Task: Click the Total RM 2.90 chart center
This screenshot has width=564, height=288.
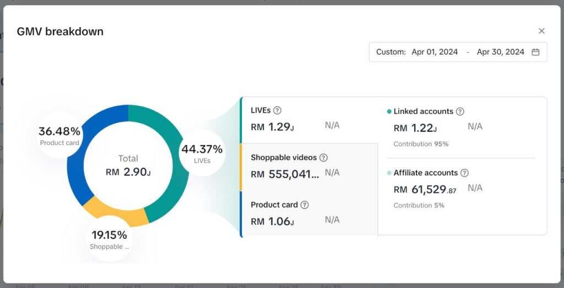Action: 128,166
